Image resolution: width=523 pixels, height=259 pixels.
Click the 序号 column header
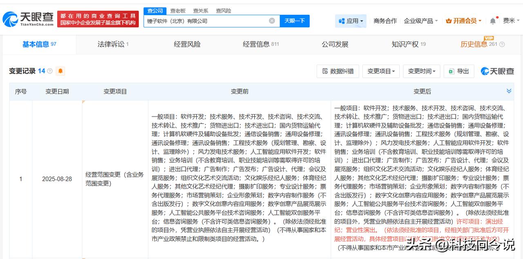tap(21, 92)
